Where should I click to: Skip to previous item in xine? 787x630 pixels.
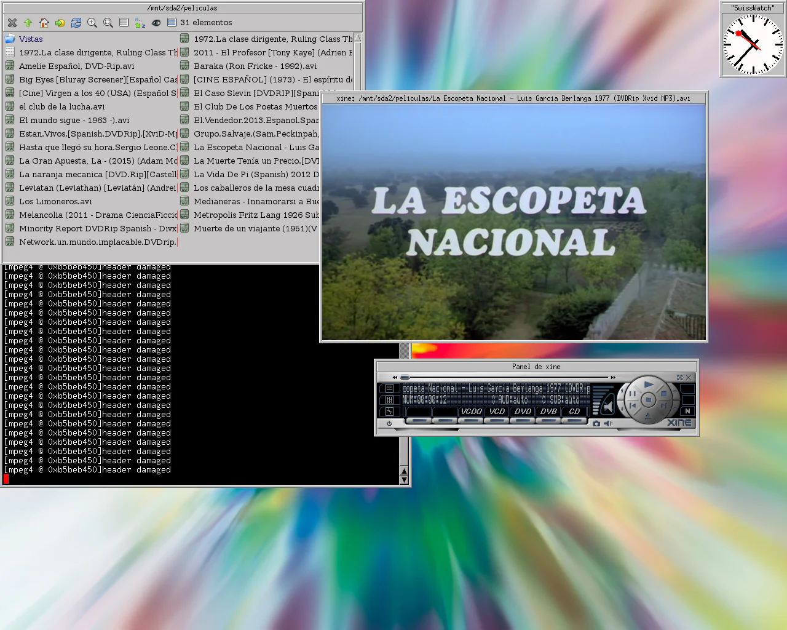point(632,406)
